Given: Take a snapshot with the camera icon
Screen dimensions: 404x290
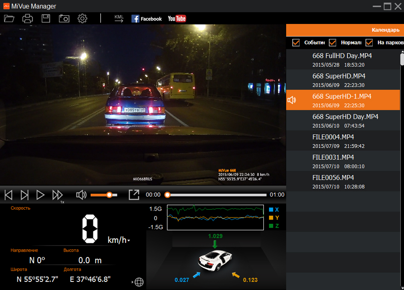Looking at the screenshot, I should [x=64, y=19].
